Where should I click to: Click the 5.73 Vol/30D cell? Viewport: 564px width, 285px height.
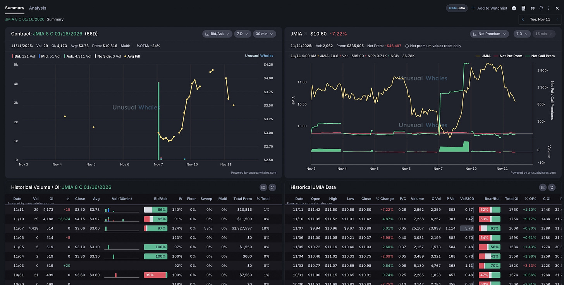coord(466,229)
